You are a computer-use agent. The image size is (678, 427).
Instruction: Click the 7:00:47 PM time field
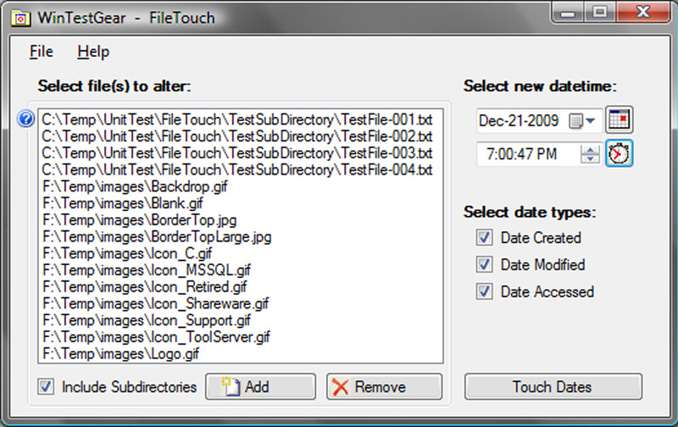click(x=528, y=154)
